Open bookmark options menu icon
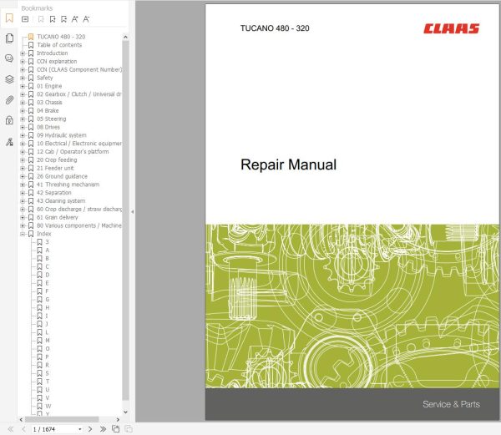Screen dimensions: 501x435 pyautogui.click(x=25, y=19)
